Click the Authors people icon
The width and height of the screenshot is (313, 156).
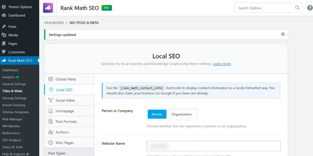[x=51, y=132]
